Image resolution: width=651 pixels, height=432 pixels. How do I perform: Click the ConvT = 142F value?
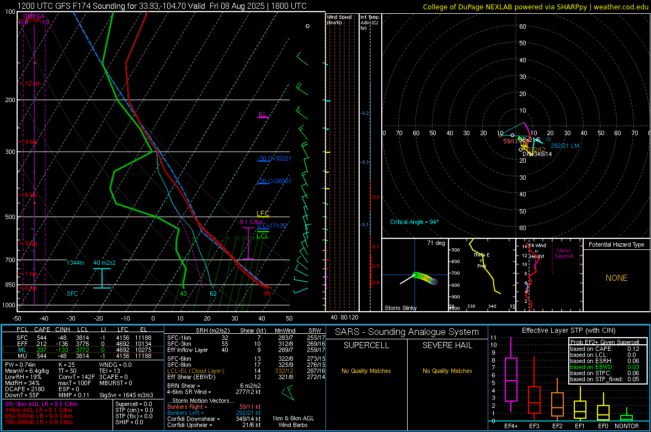tap(76, 377)
